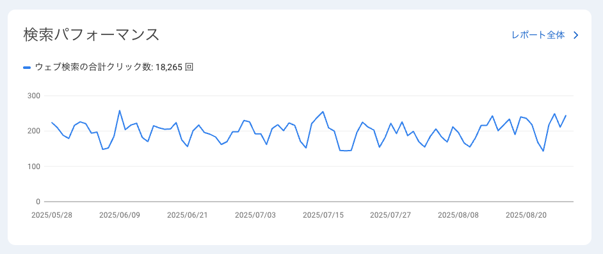This screenshot has height=254, width=603.
Task: Click the 0 y-axis label
Action: (x=38, y=202)
